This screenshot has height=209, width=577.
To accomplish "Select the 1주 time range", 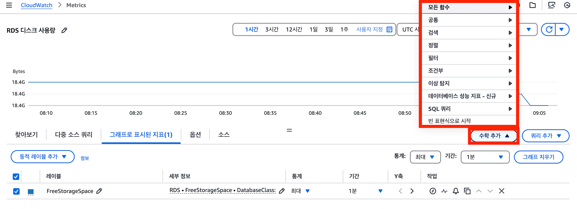I will pyautogui.click(x=344, y=29).
